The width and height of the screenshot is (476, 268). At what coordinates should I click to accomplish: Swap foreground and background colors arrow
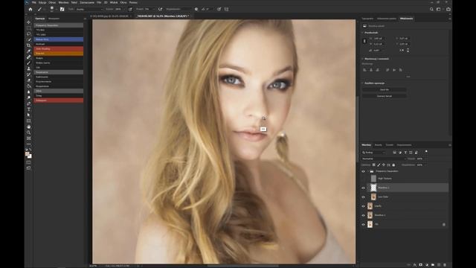click(x=30, y=150)
